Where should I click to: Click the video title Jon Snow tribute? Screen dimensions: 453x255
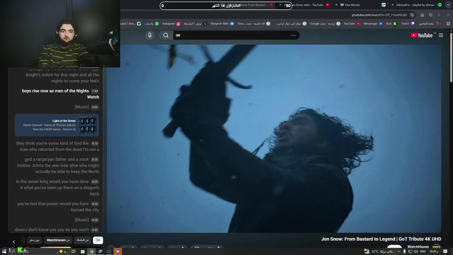pyautogui.click(x=381, y=239)
